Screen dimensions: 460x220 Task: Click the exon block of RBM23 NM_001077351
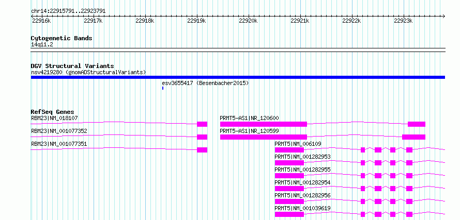[x=202, y=150]
